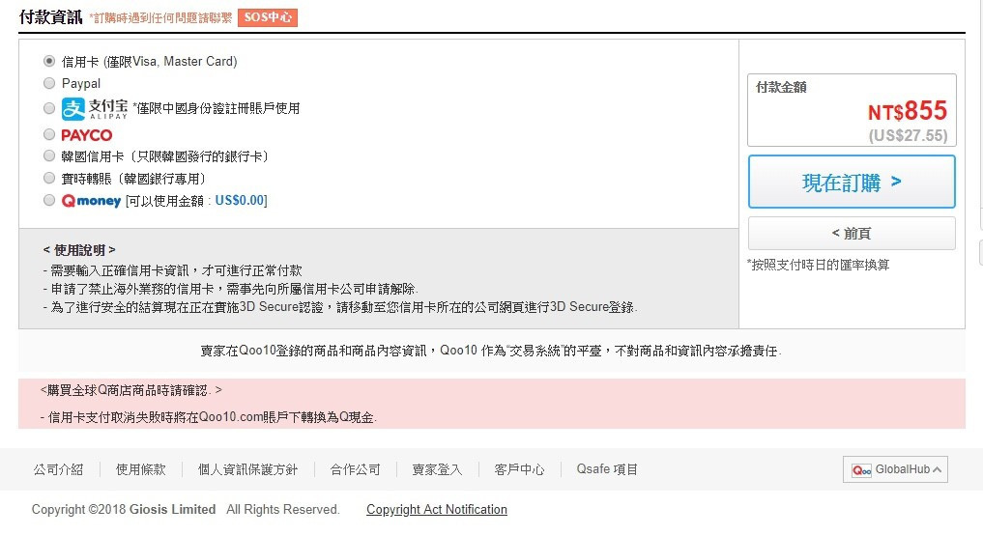
Task: Click the PAYCO logo
Action: point(87,135)
